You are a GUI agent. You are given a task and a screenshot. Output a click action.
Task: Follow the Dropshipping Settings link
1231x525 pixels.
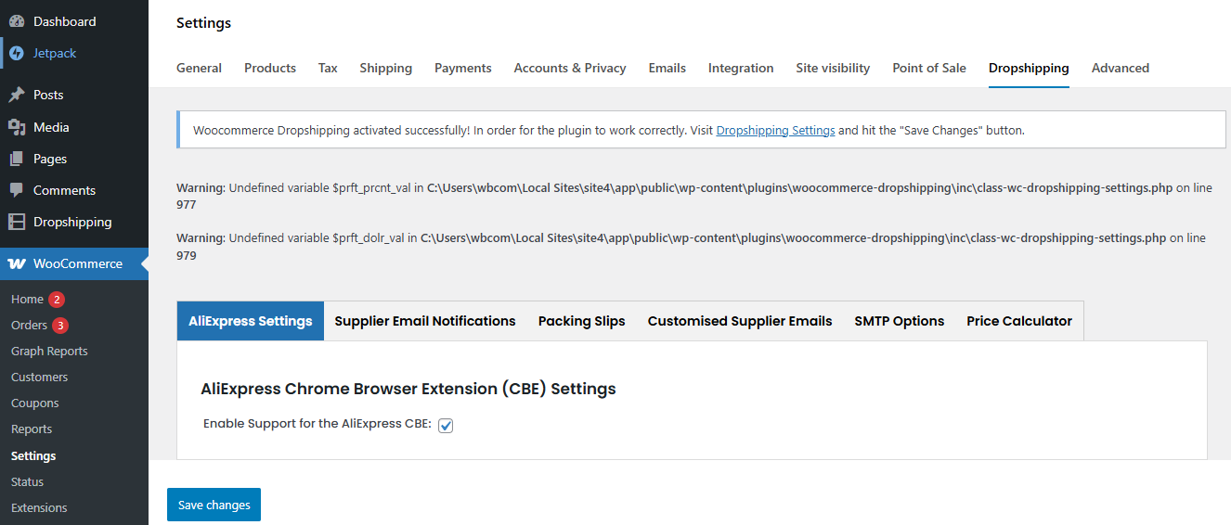click(775, 131)
